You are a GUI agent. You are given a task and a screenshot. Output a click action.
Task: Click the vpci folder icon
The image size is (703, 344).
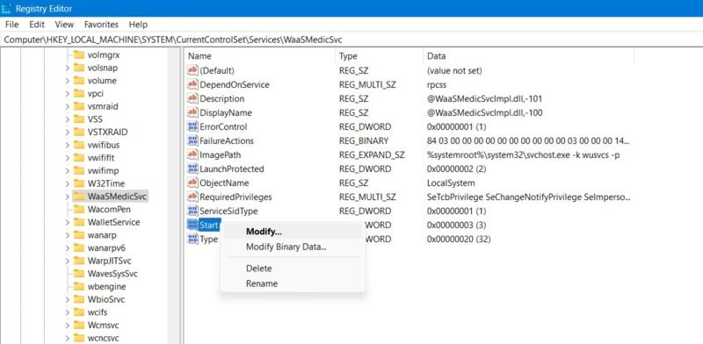coord(79,94)
